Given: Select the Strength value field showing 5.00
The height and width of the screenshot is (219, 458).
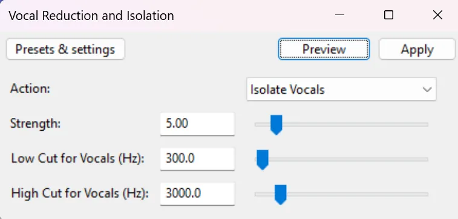Looking at the screenshot, I should [197, 124].
